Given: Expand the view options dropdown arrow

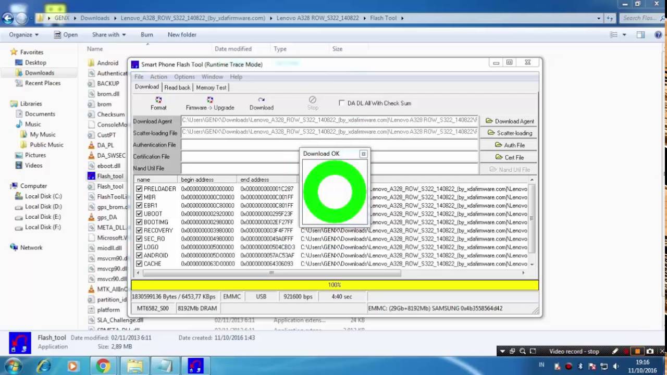Looking at the screenshot, I should click(x=625, y=35).
